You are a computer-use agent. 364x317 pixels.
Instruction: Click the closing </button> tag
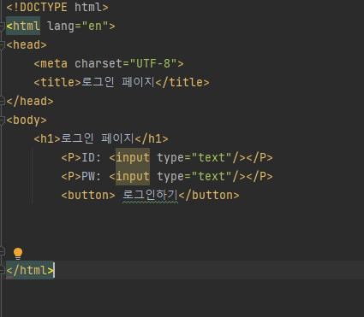pyautogui.click(x=209, y=196)
